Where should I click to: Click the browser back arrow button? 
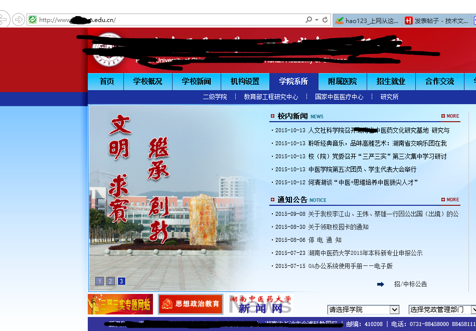4,20
